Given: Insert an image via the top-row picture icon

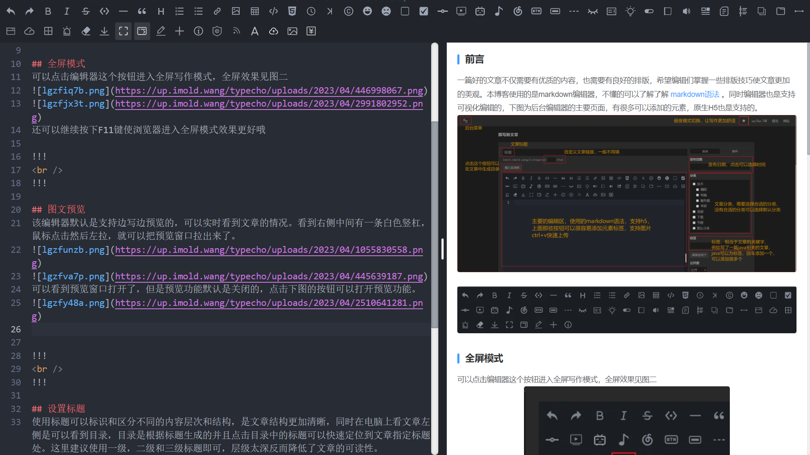Looking at the screenshot, I should tap(236, 11).
